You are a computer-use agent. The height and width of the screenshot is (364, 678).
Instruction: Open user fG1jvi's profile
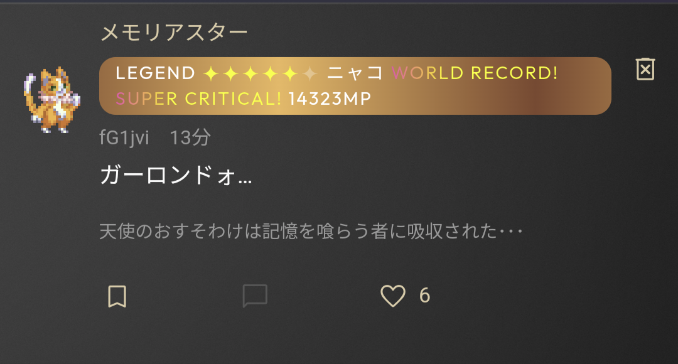click(x=124, y=138)
